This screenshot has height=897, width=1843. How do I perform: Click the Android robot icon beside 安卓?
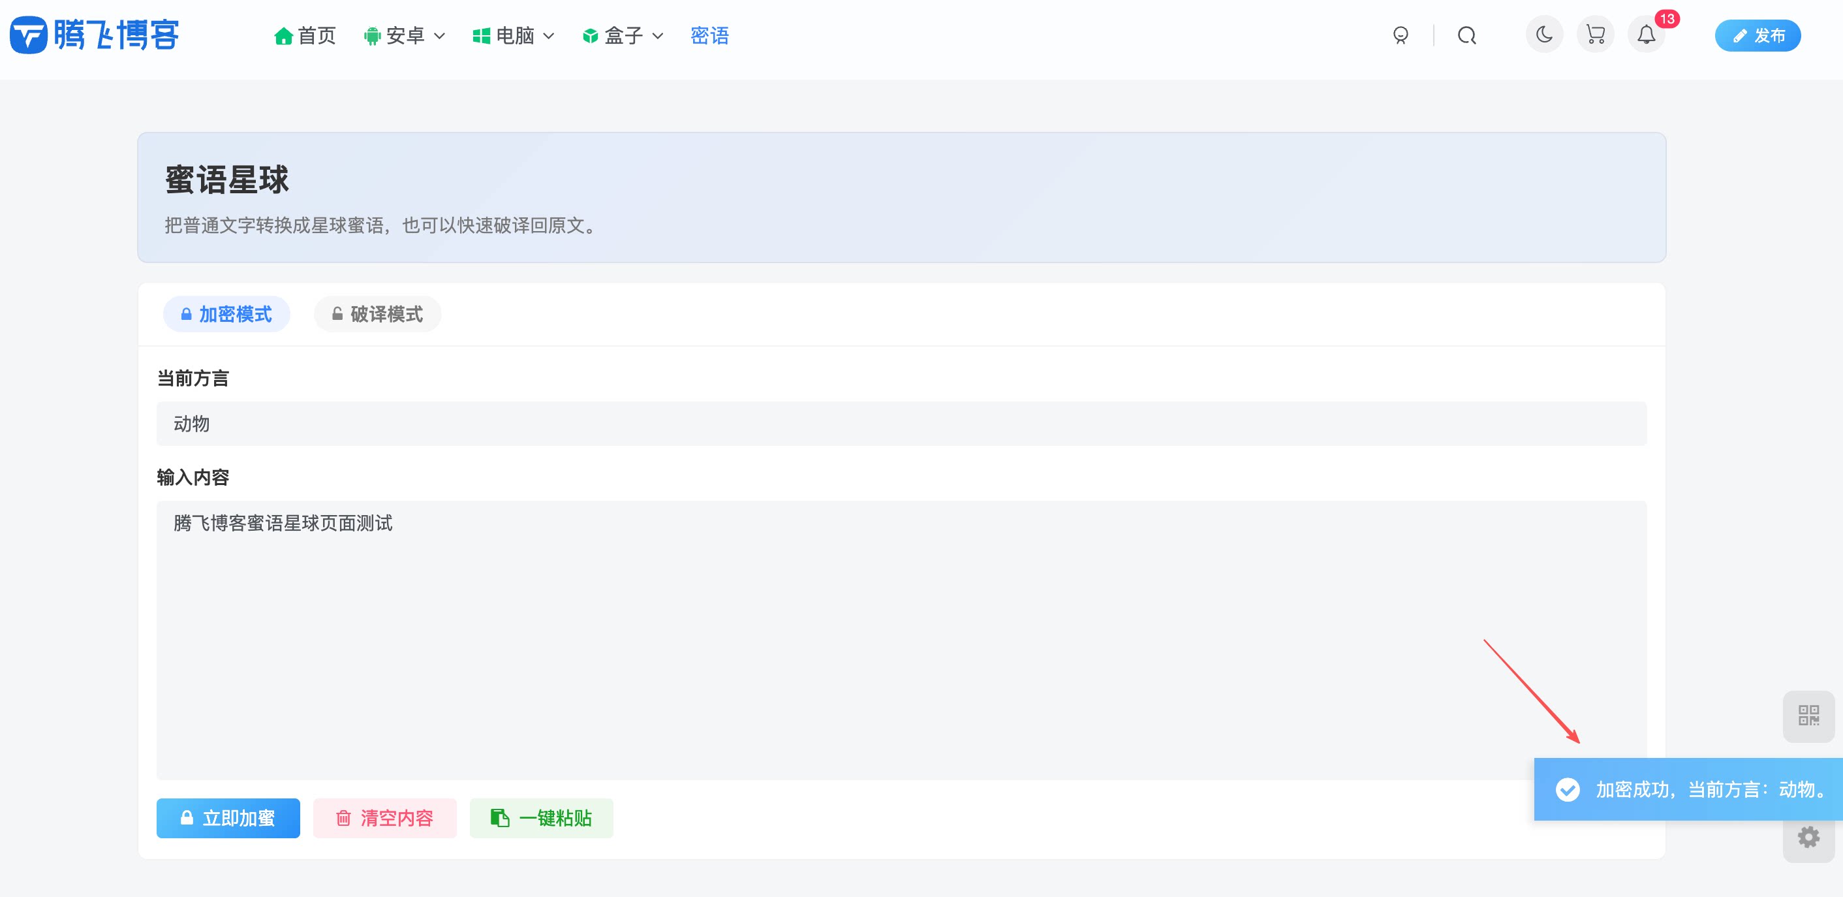[x=372, y=35]
